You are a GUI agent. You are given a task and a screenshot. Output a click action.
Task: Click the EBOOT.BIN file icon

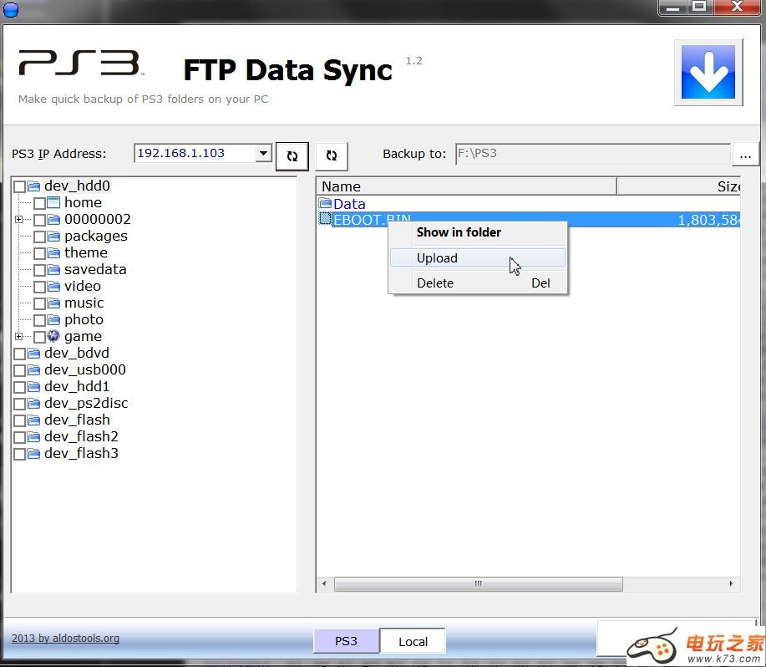click(325, 220)
